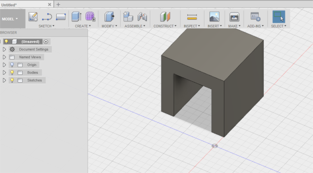Viewport: 313px width, 173px height.
Task: Click the right side face of the body
Action: (x=243, y=88)
